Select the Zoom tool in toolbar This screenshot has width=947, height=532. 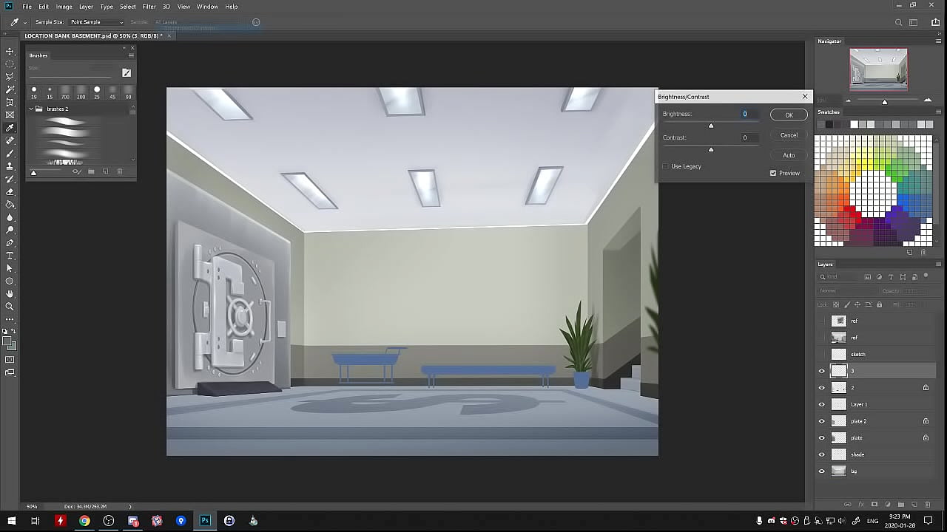(10, 307)
